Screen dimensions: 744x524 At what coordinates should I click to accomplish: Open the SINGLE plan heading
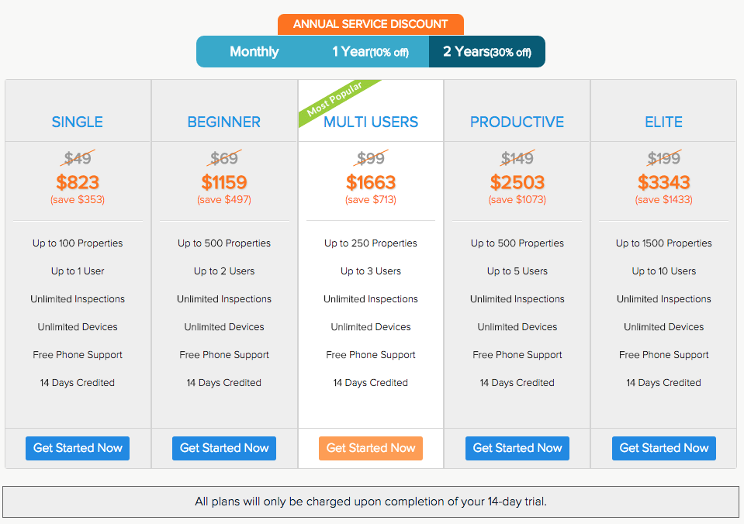tap(78, 122)
